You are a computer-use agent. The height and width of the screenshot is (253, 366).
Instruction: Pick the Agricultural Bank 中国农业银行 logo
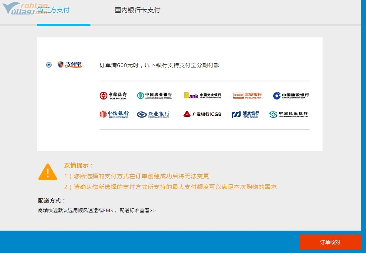click(x=155, y=95)
